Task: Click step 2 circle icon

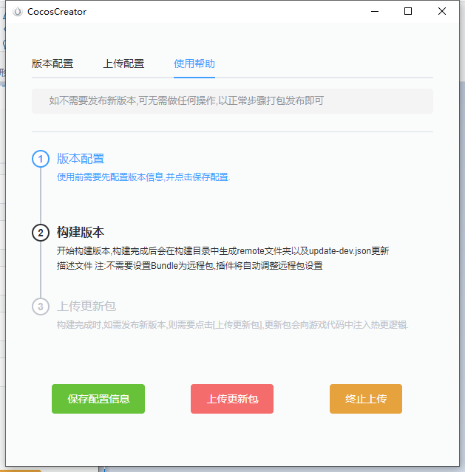Action: pos(41,233)
